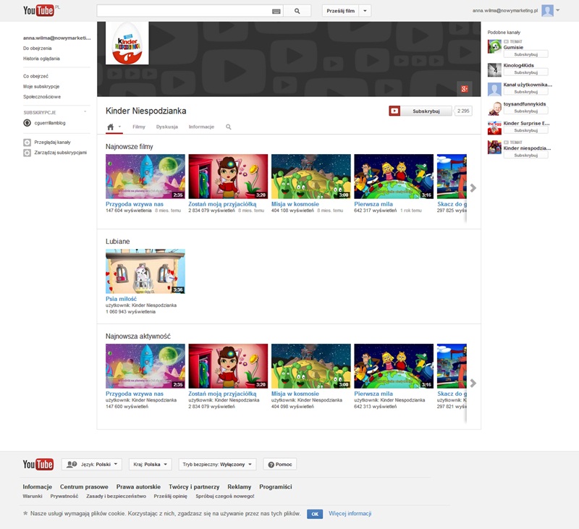Click the search magnifier button
The image size is (579, 529).
click(297, 11)
